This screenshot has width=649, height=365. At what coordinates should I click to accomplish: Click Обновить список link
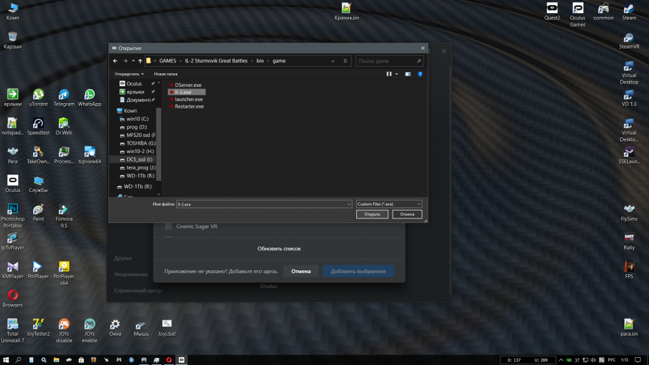279,248
